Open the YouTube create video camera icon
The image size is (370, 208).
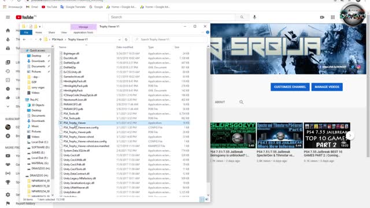(322, 17)
